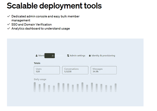This screenshot has width=157, height=111.
Task: Click Dedicated admin console bullet text
Action: (x=45, y=18)
